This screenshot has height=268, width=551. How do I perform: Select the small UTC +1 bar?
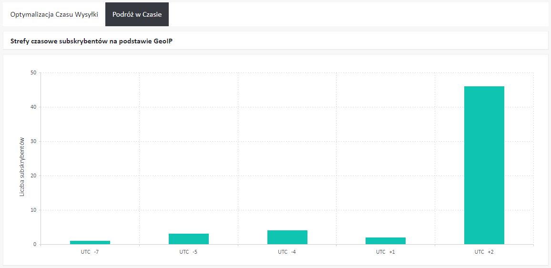click(386, 241)
